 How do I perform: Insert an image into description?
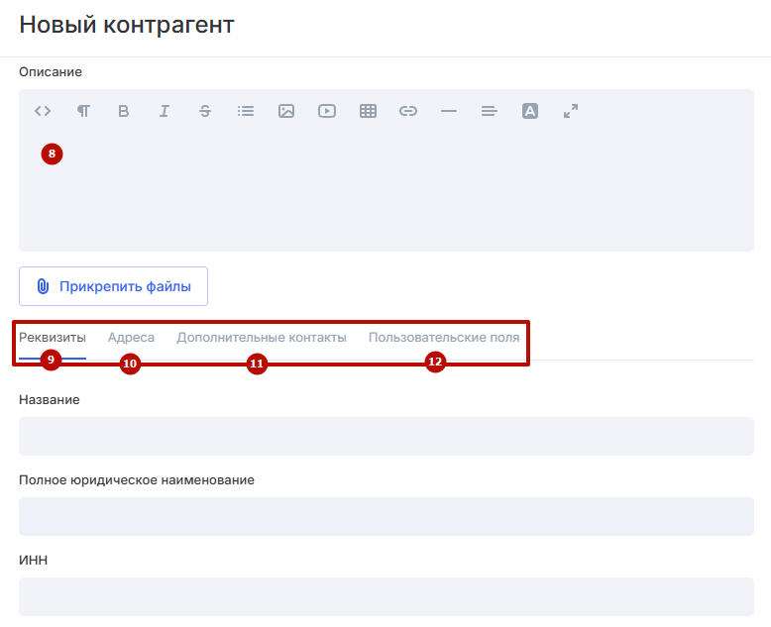286,111
